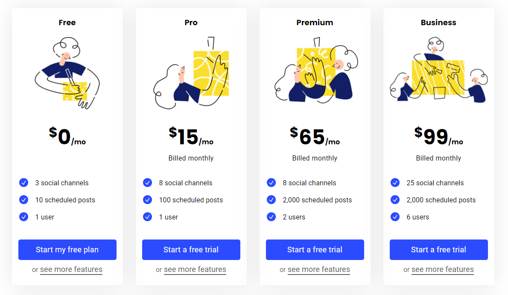Image resolution: width=508 pixels, height=295 pixels.
Task: Open see more features under Free
Action: [x=71, y=269]
